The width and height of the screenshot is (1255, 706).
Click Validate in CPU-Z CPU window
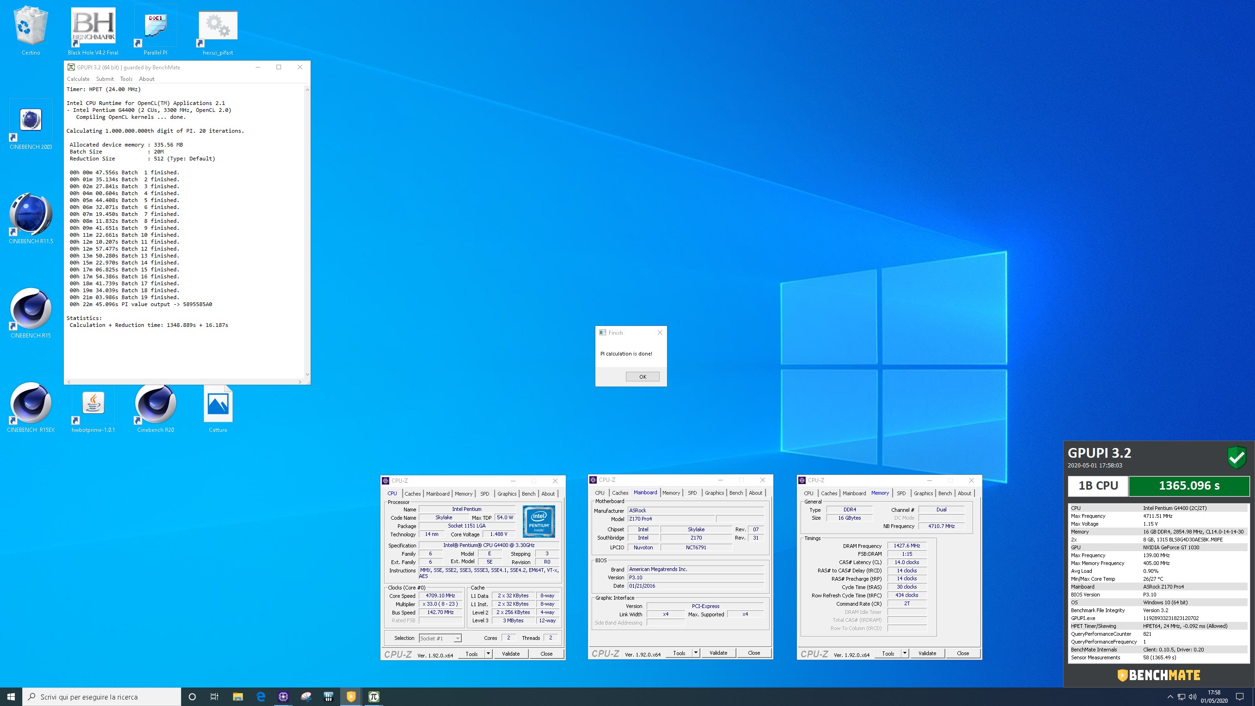[511, 654]
